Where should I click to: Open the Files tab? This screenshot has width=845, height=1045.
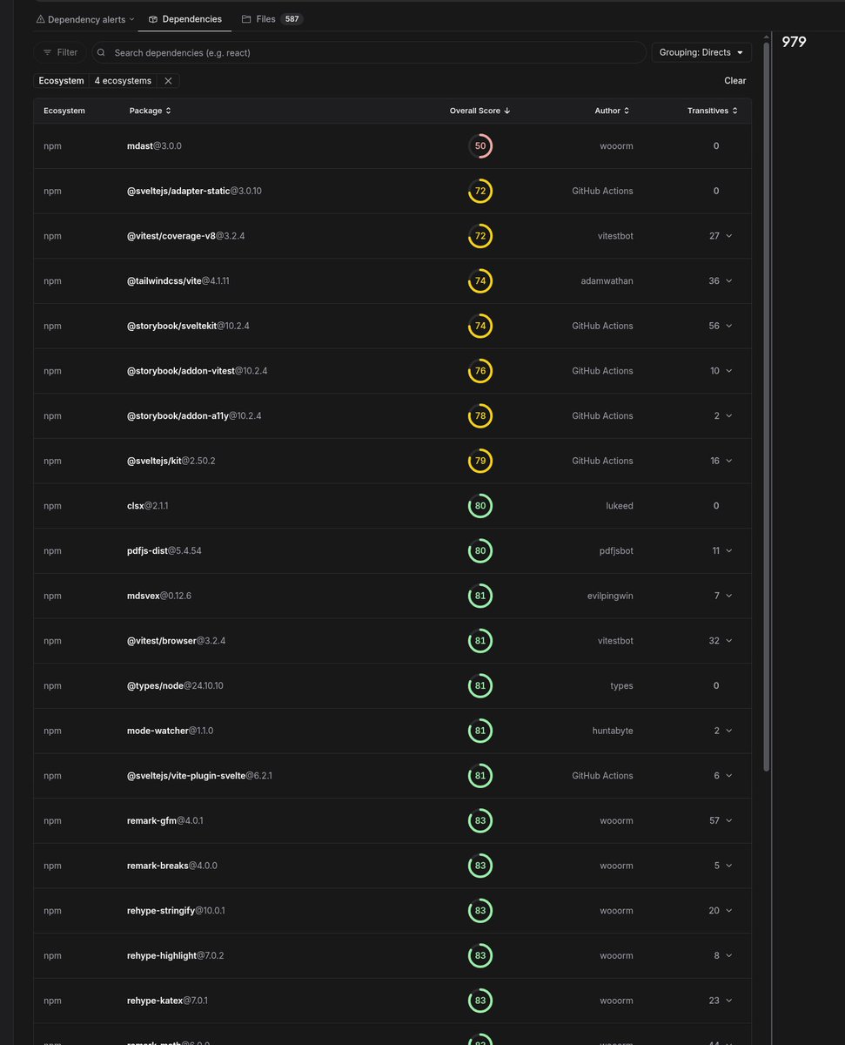point(272,19)
